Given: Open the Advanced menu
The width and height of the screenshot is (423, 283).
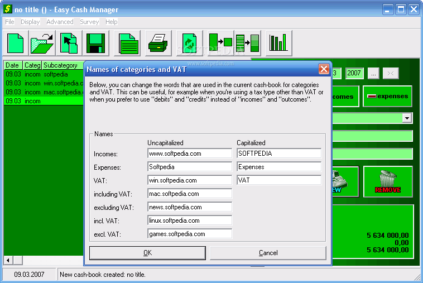Looking at the screenshot, I should click(x=60, y=22).
